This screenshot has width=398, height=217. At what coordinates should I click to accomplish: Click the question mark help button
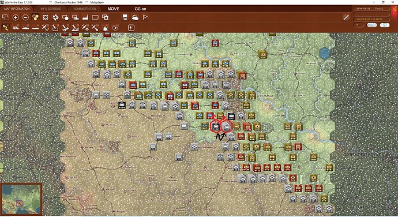pyautogui.click(x=385, y=25)
